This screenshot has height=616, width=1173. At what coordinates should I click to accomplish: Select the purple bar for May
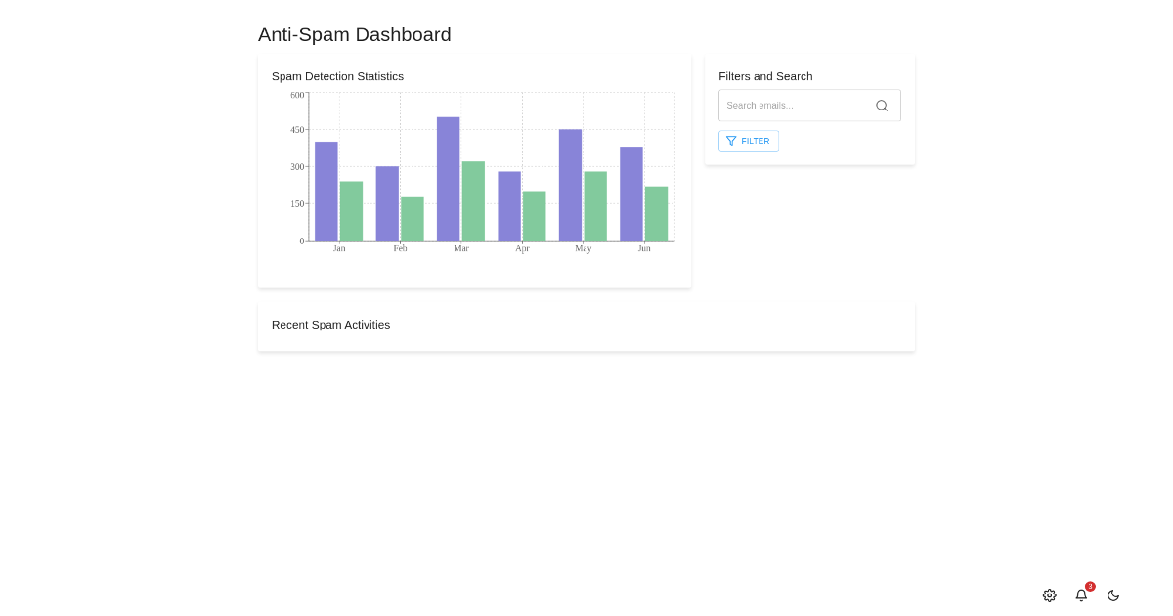click(x=571, y=185)
